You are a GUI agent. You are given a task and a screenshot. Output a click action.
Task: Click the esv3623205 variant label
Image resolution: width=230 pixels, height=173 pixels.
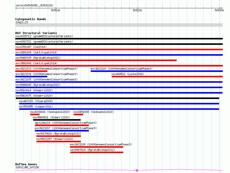tap(47, 79)
